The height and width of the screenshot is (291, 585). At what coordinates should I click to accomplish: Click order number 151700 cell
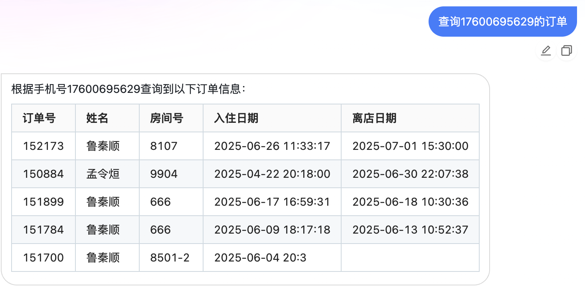pyautogui.click(x=43, y=258)
